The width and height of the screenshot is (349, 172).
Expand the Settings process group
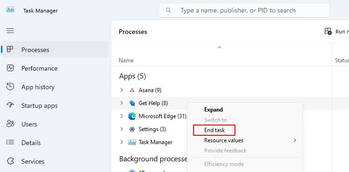(121, 129)
